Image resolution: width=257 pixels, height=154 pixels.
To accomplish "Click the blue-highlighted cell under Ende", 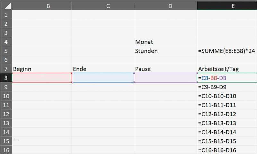I will (103, 78).
